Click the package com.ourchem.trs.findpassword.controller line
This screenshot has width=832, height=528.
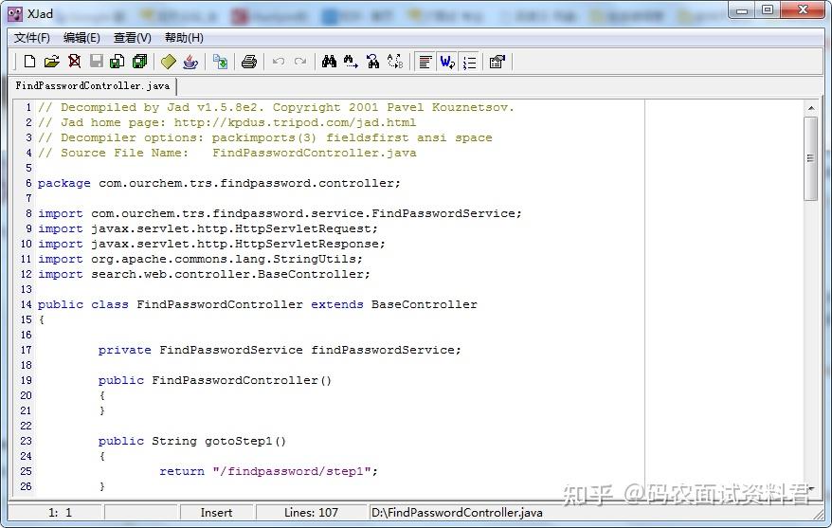[219, 183]
